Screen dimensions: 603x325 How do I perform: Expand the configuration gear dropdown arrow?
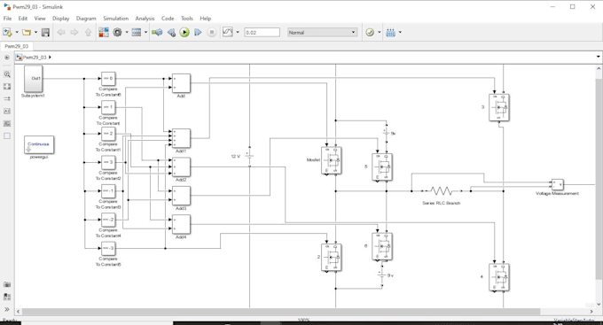tap(127, 32)
